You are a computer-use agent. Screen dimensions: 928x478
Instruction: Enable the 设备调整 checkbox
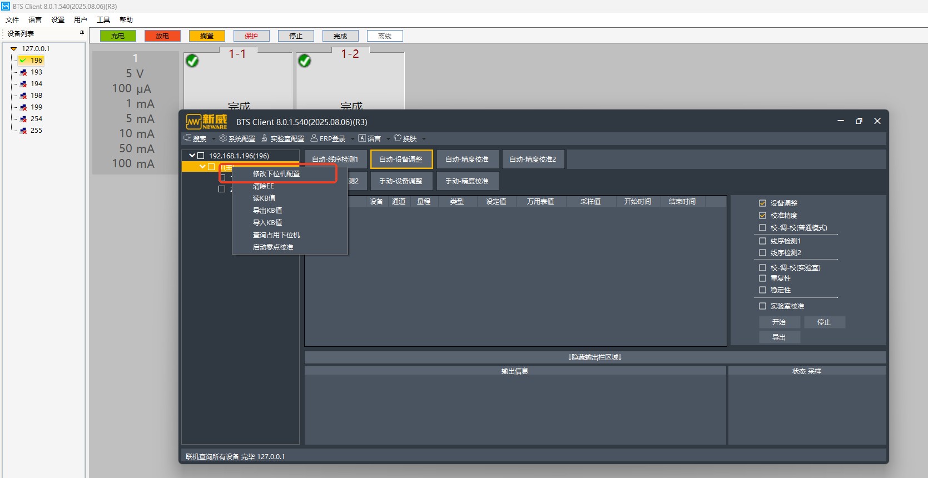tap(762, 203)
